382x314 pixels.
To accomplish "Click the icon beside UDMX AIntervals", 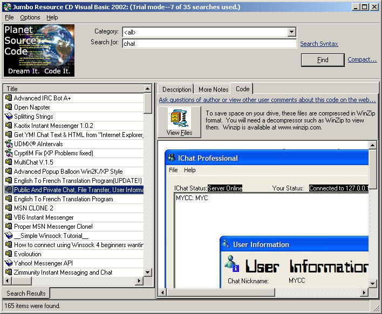I will (9, 144).
